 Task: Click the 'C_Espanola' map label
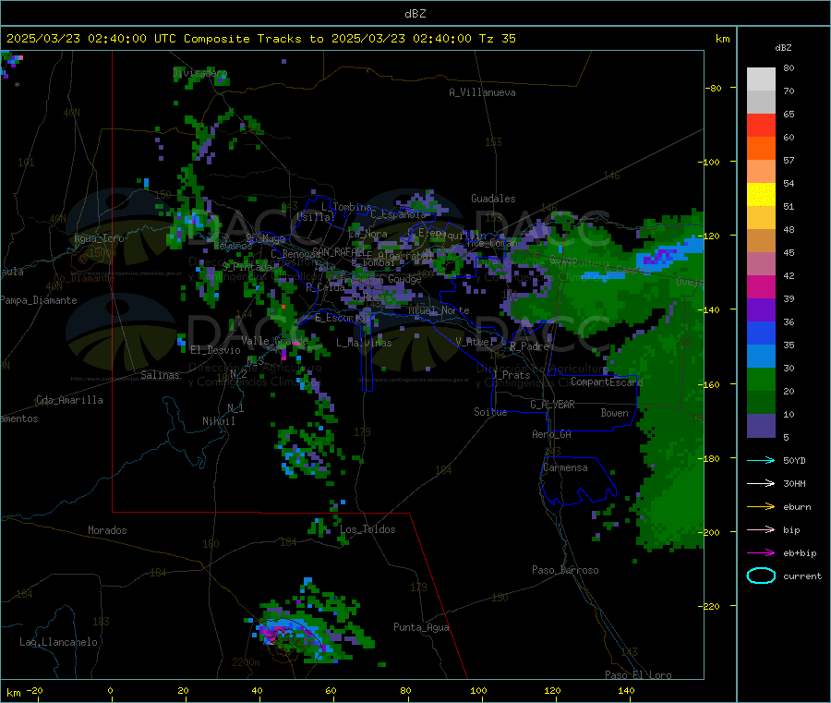point(398,214)
